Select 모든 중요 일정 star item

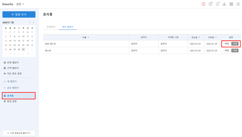click(x=13, y=73)
